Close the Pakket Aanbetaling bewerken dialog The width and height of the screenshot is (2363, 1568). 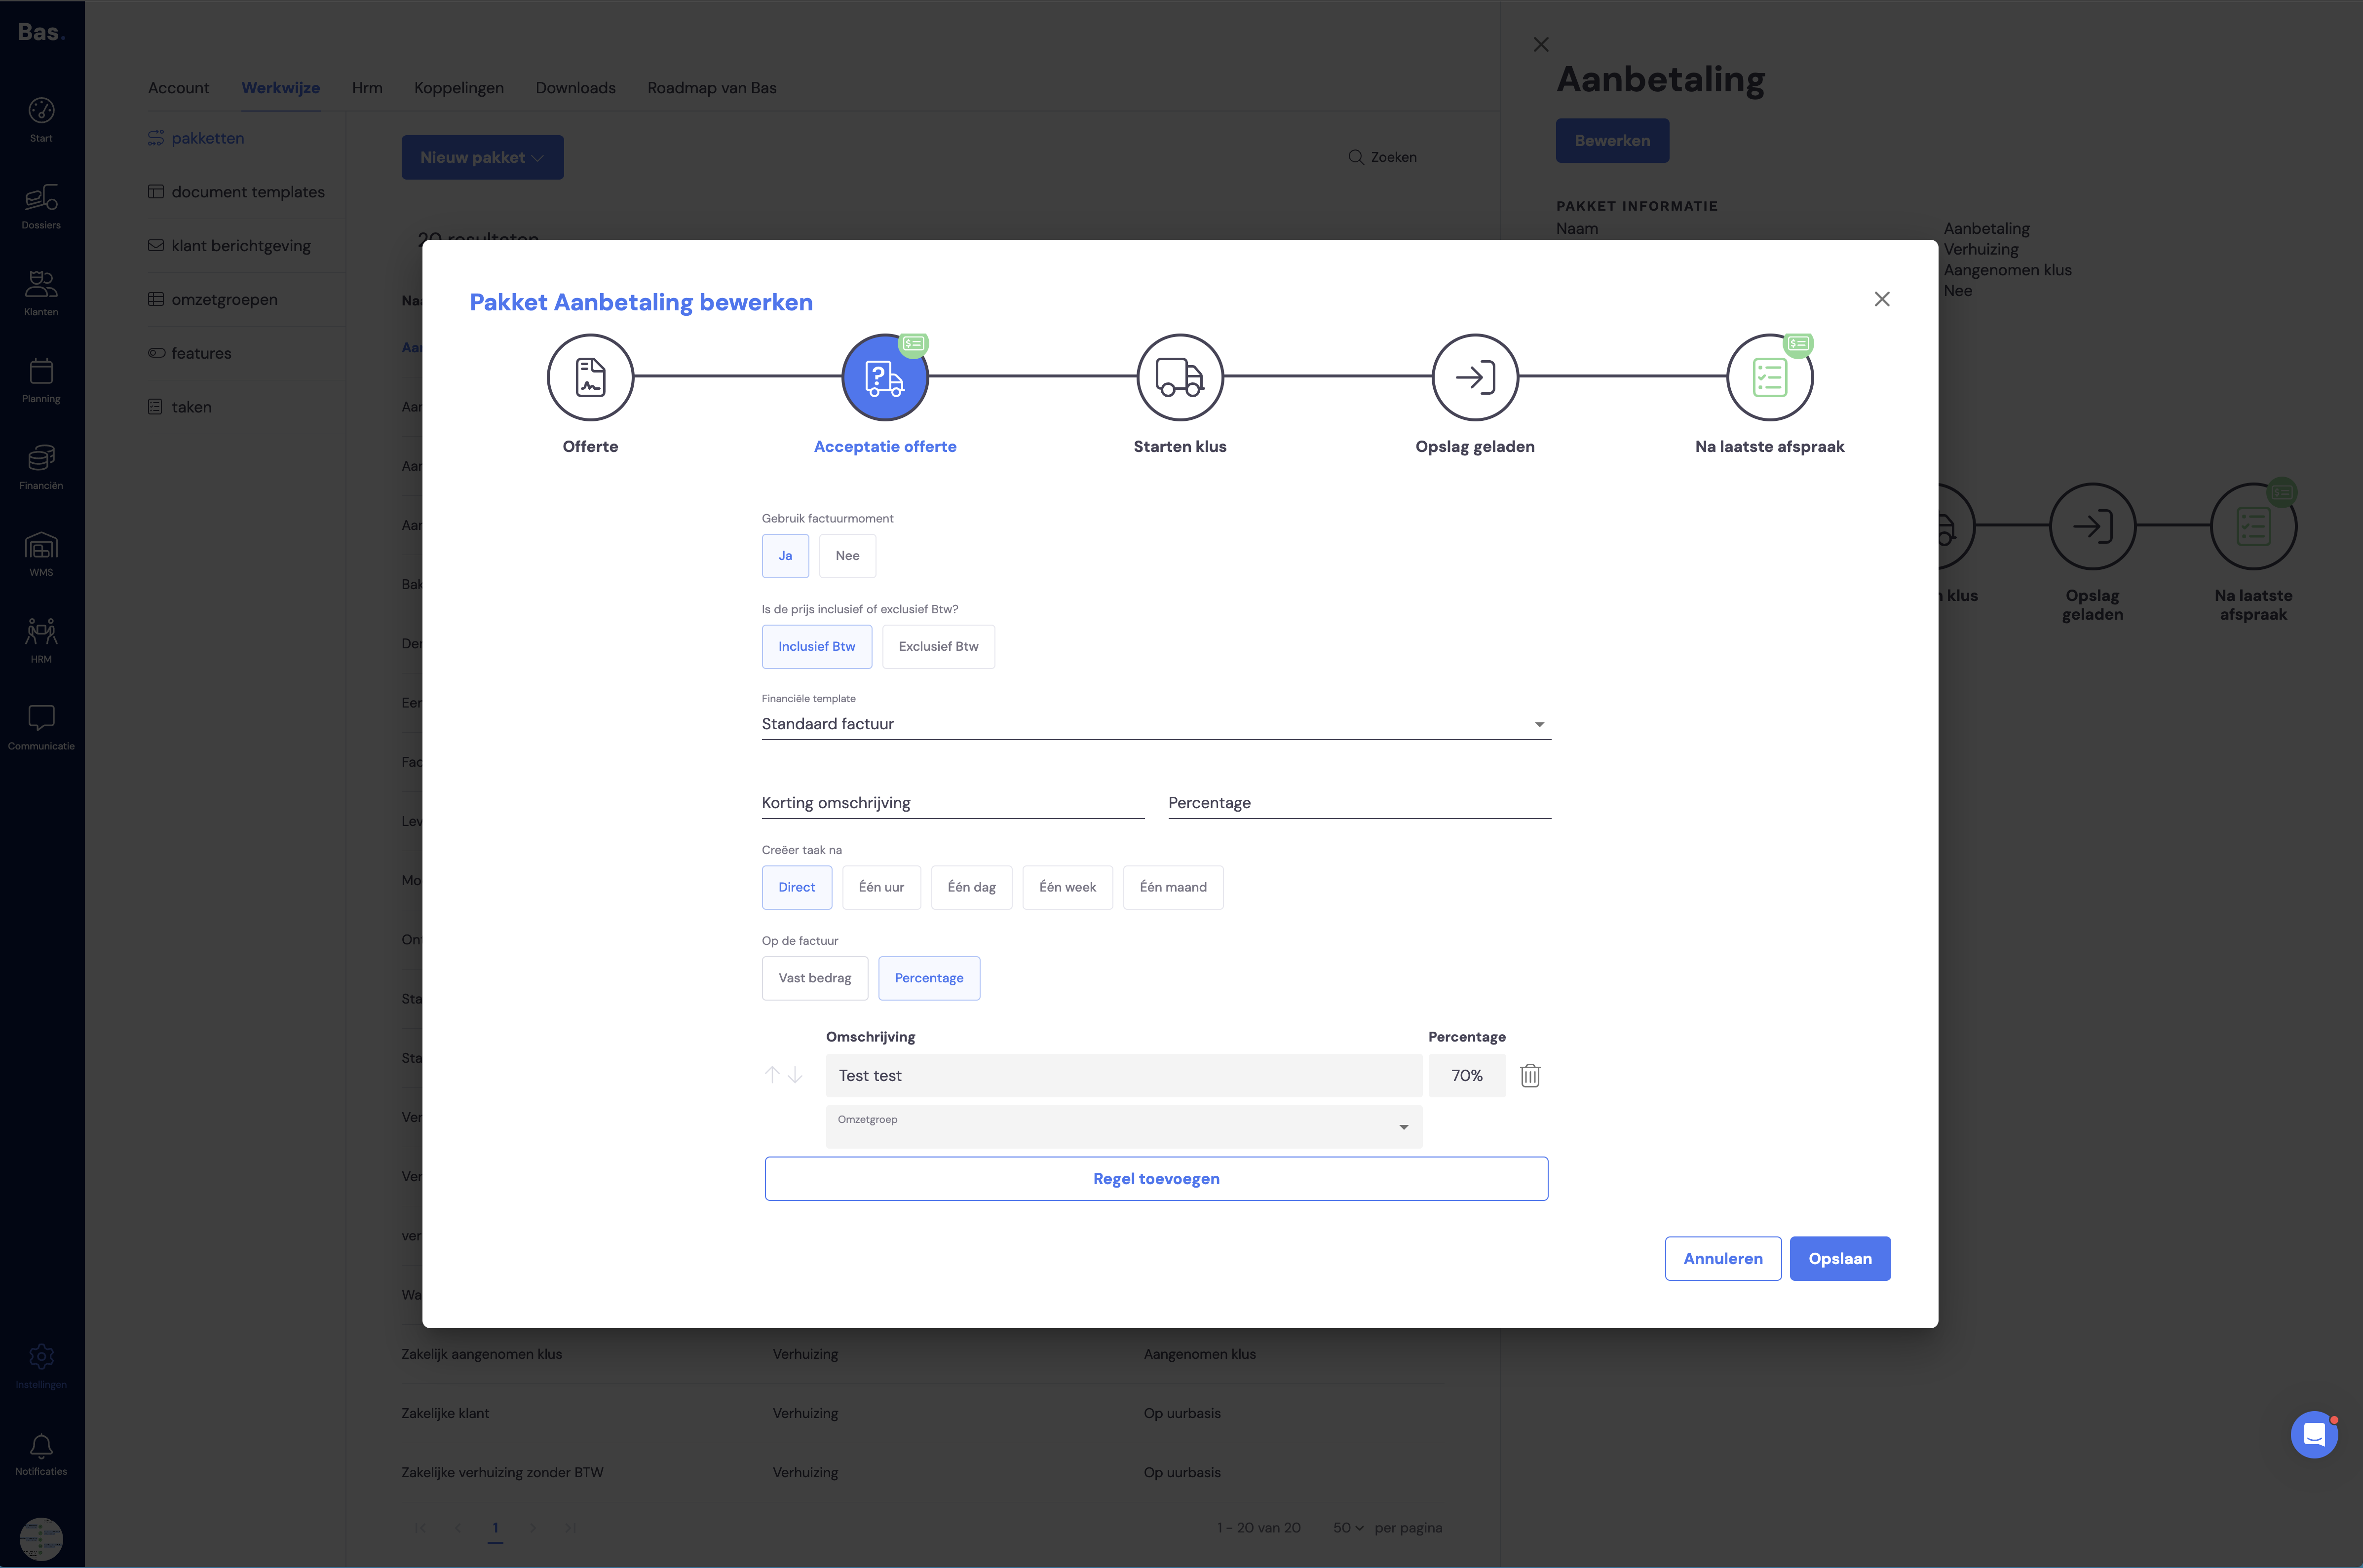pyautogui.click(x=1882, y=299)
